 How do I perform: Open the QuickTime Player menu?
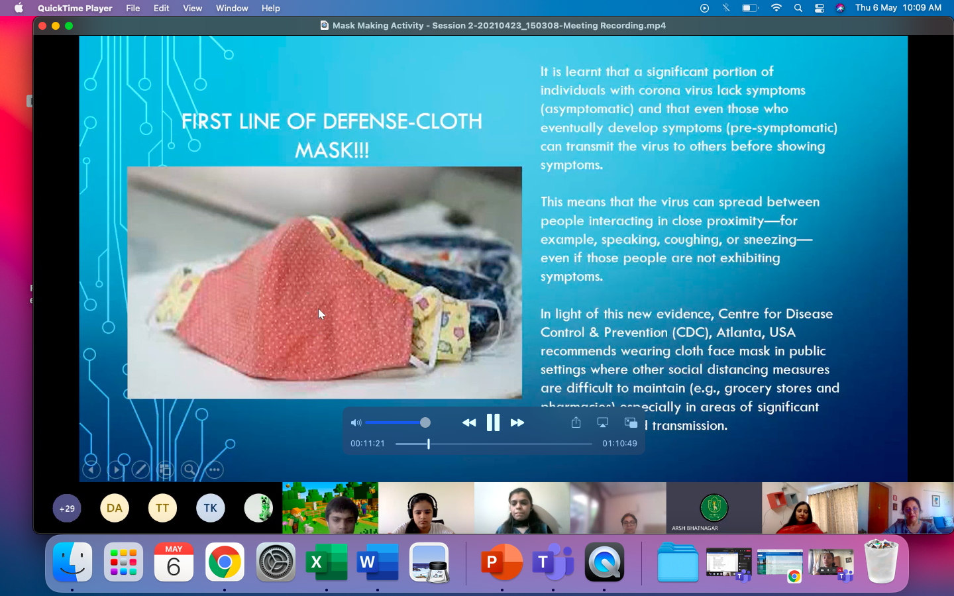coord(75,8)
